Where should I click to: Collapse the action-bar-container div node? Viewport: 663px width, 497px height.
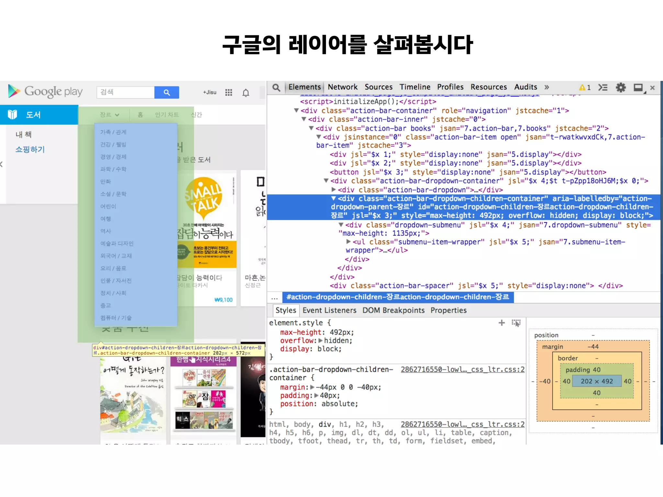[x=296, y=111]
